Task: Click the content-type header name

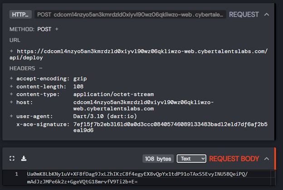Action: [x=38, y=94]
